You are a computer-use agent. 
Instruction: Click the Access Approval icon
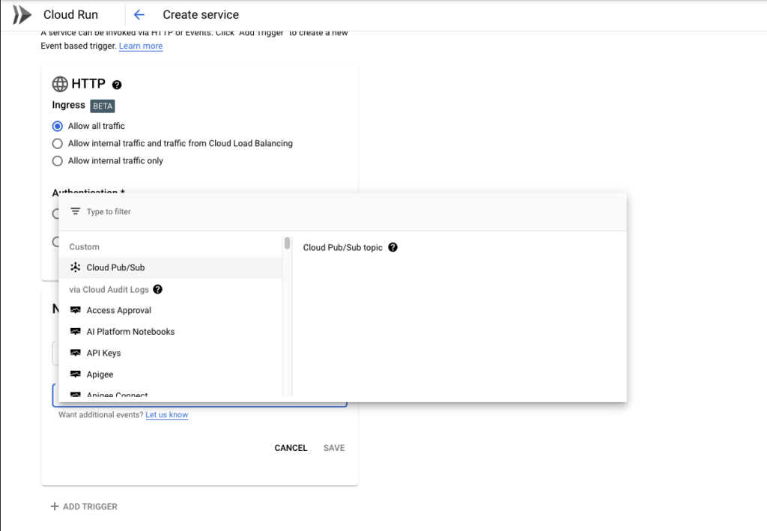75,310
